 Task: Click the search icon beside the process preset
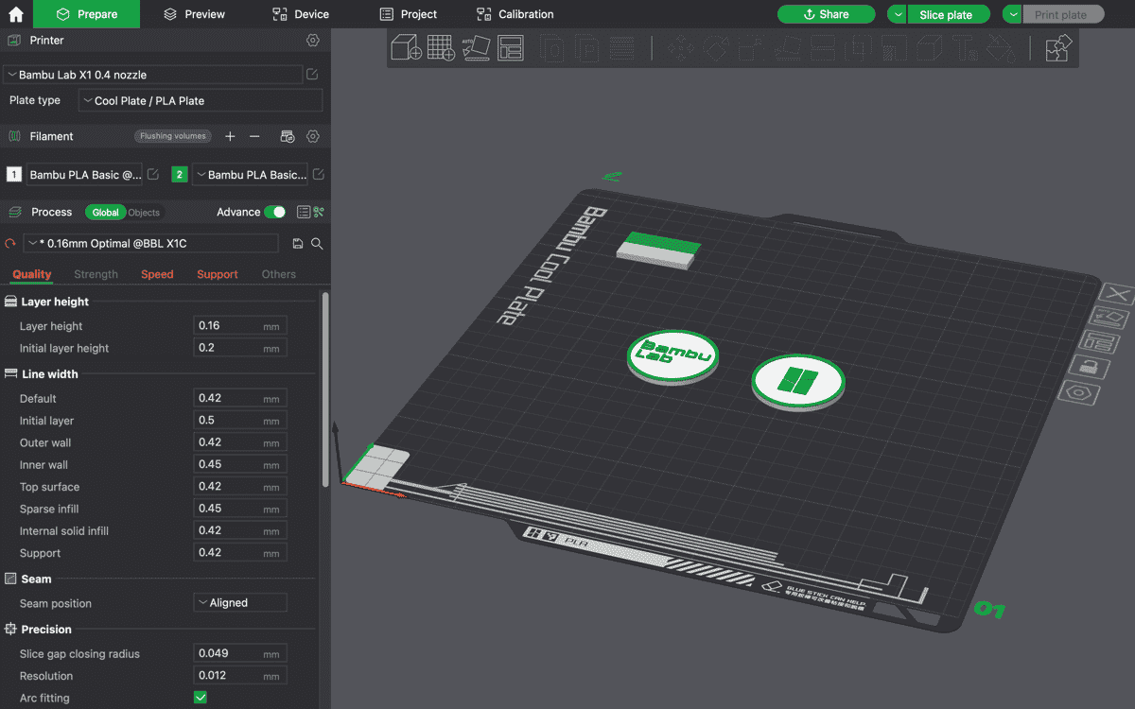coord(317,243)
